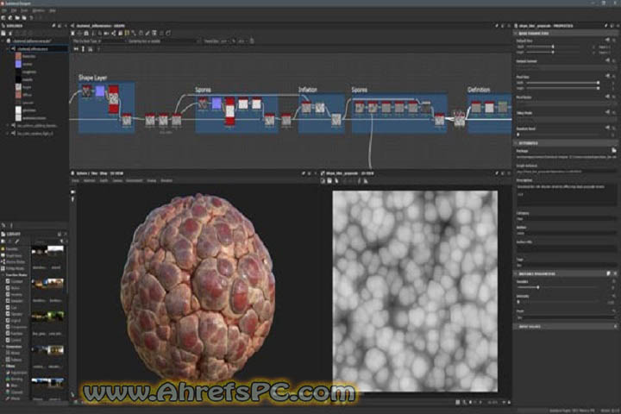Select the Patterns category in Library
This screenshot has height=414, width=621.
[x=16, y=360]
